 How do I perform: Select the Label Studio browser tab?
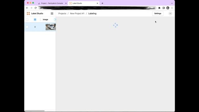(x=84, y=3)
